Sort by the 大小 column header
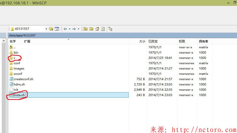Viewport: 237px width, 133px height. click(142, 41)
